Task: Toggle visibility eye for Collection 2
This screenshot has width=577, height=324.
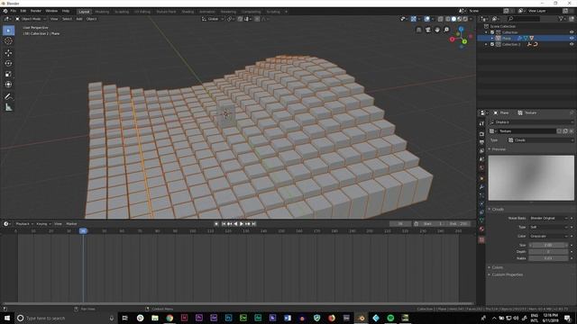Action: 572,44
